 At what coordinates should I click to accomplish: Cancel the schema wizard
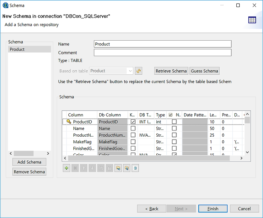[x=244, y=208]
